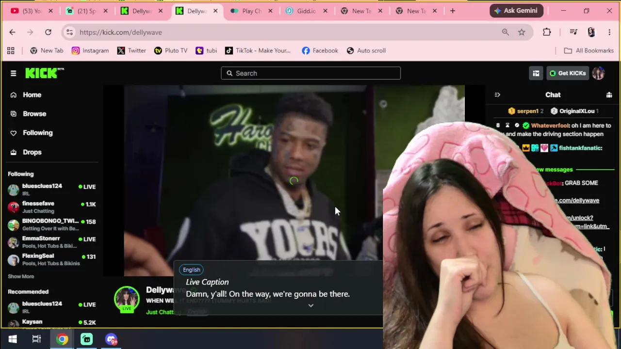Open the Windows Start menu

[13, 339]
